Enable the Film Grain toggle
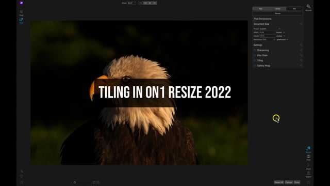This screenshot has width=330, height=186. coord(254,55)
